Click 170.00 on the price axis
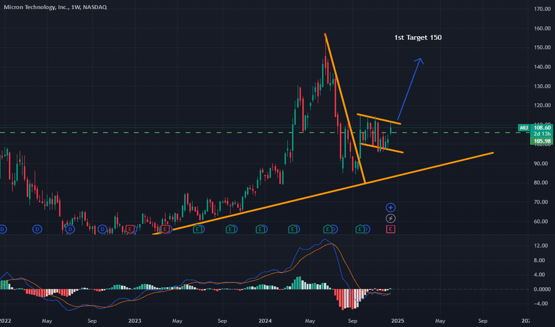Image resolution: width=555 pixels, height=327 pixels. pyautogui.click(x=542, y=9)
